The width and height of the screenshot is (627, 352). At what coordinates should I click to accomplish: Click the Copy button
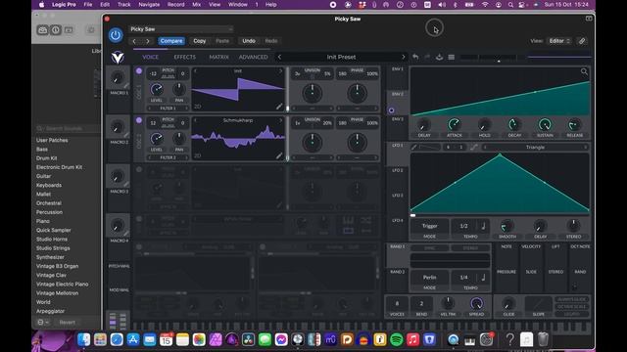pos(200,41)
